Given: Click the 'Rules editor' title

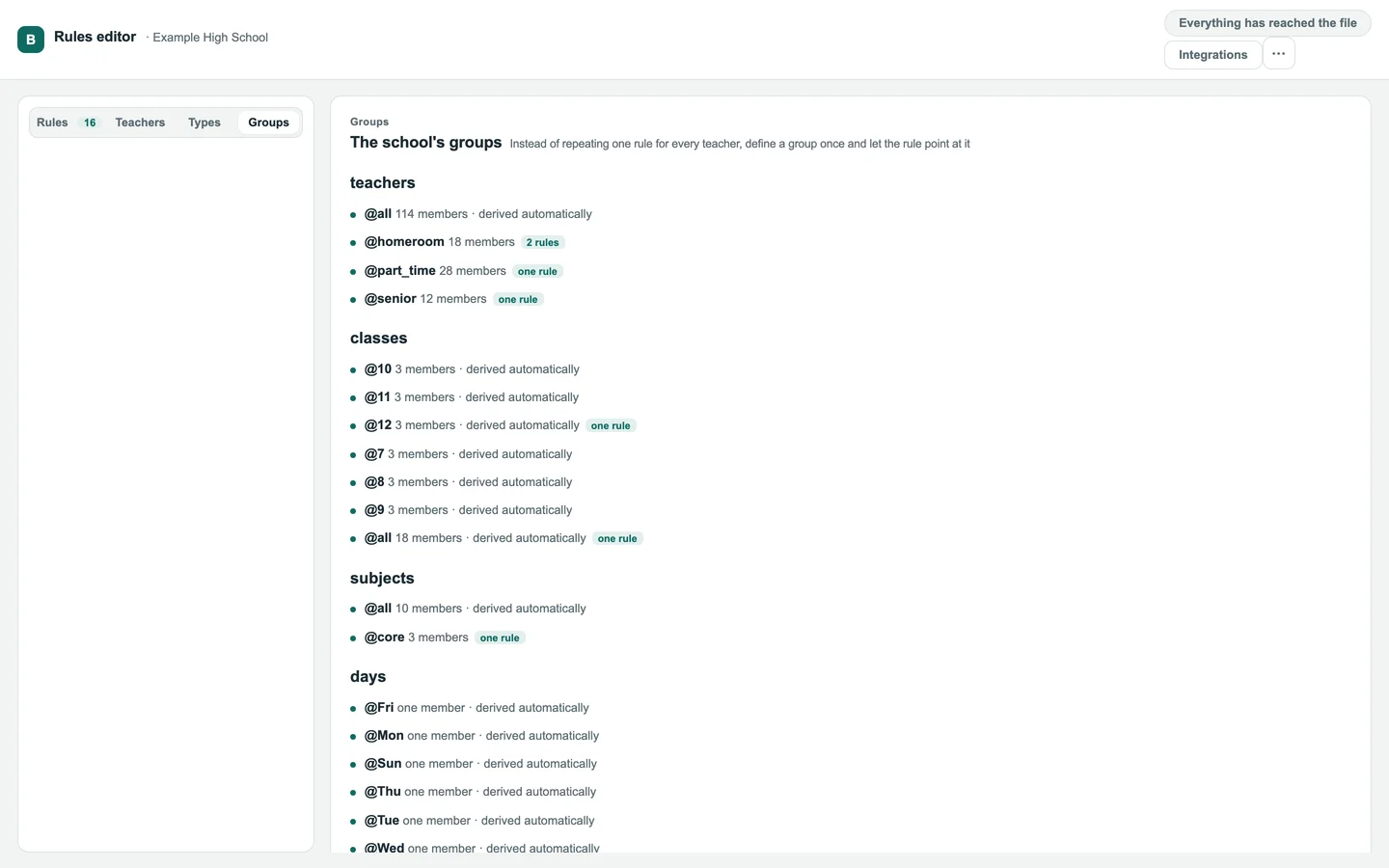Looking at the screenshot, I should [x=95, y=37].
